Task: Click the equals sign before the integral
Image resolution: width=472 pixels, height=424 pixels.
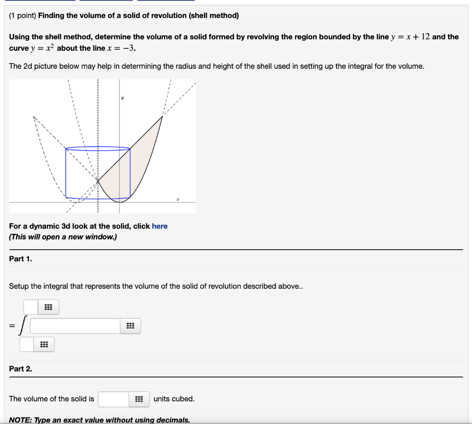Action: coord(11,326)
